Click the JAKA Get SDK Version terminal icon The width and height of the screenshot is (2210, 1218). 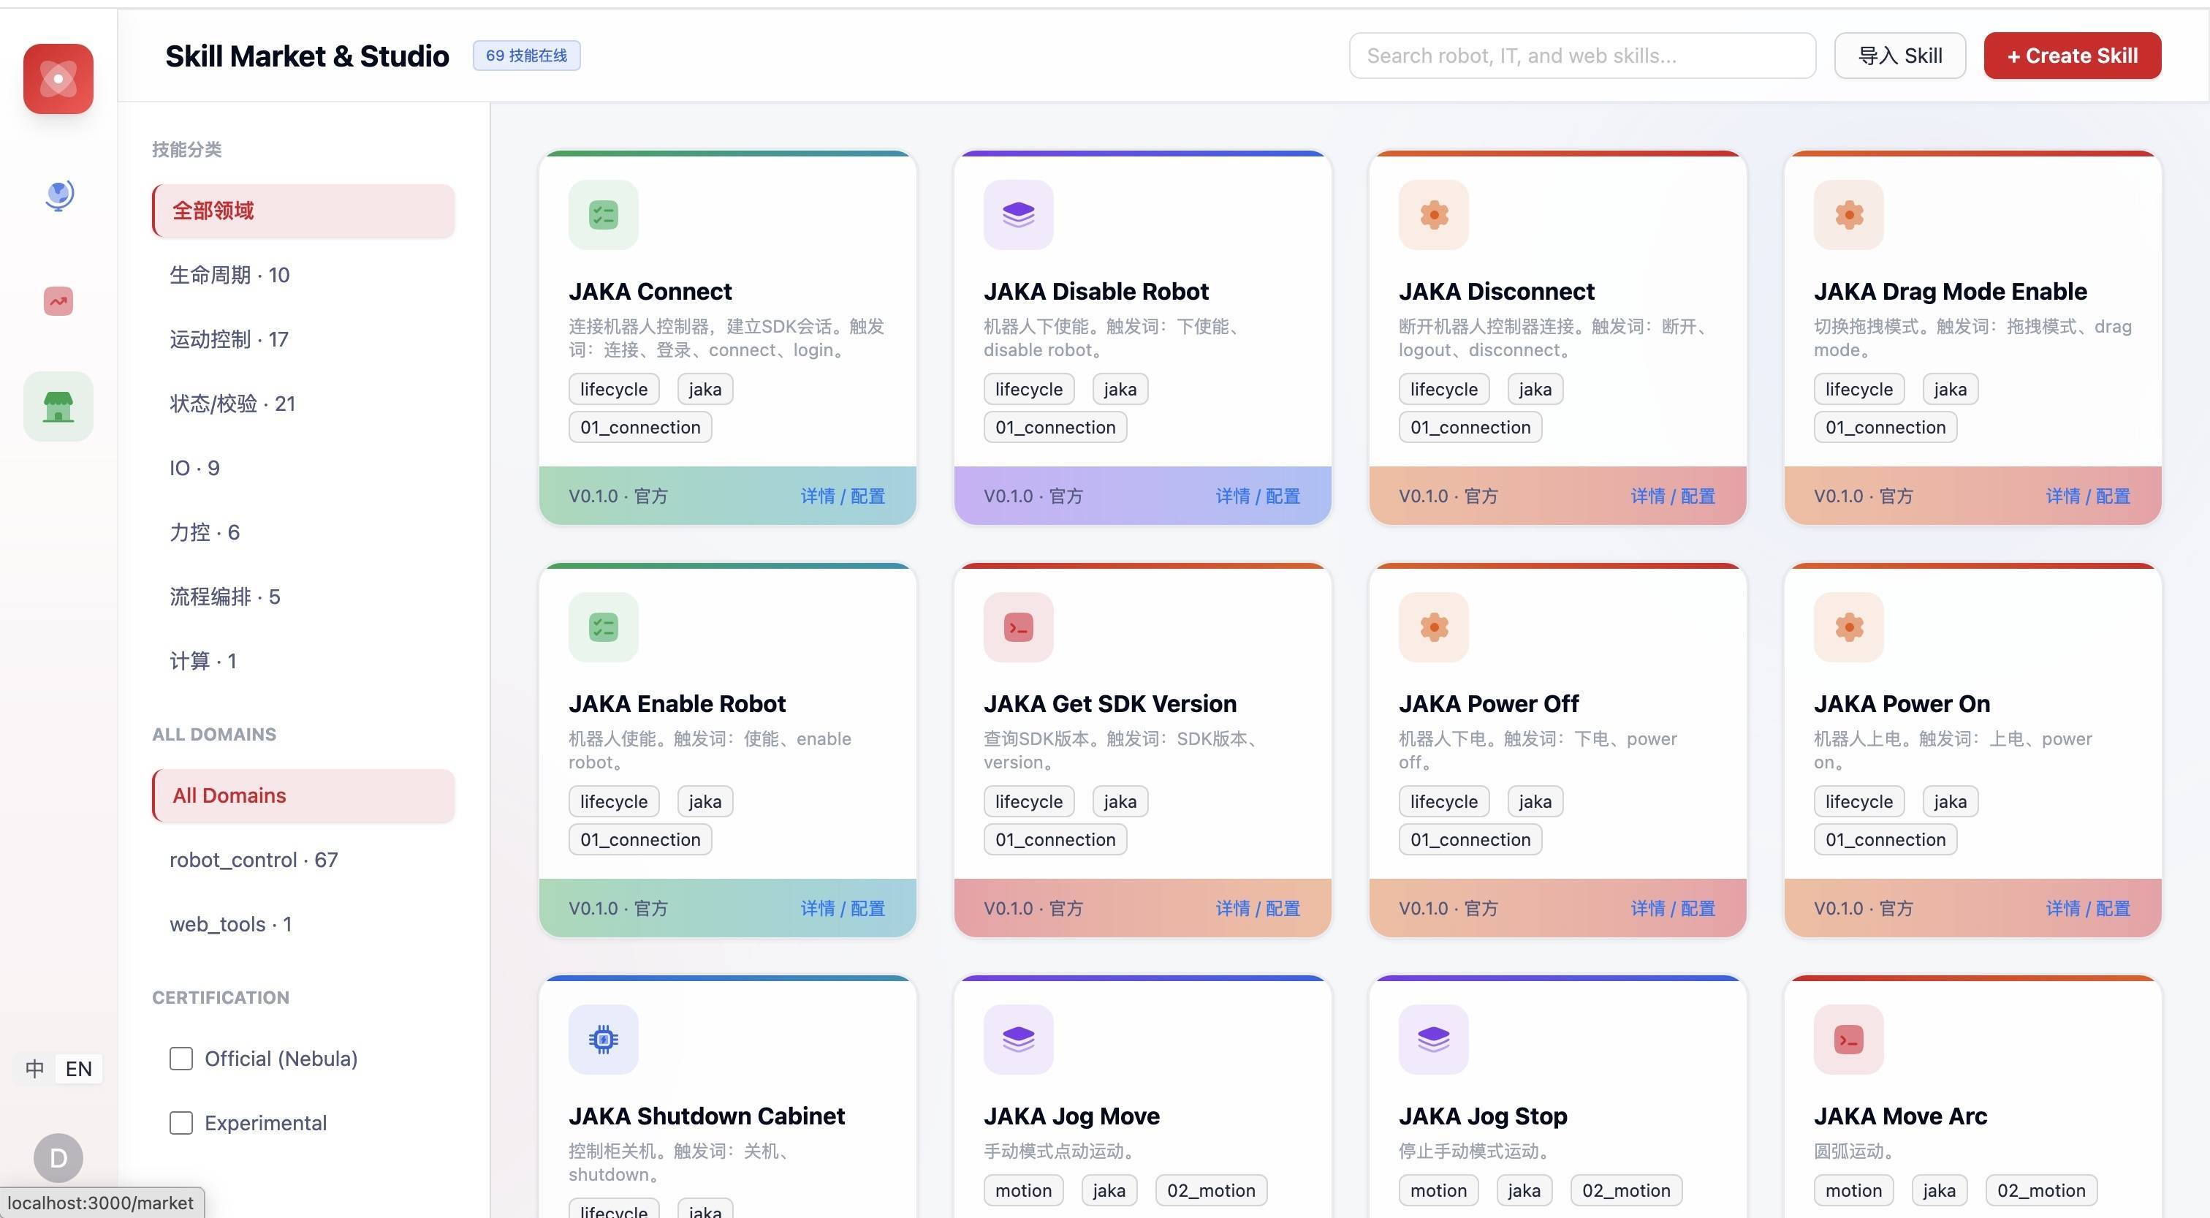1018,627
